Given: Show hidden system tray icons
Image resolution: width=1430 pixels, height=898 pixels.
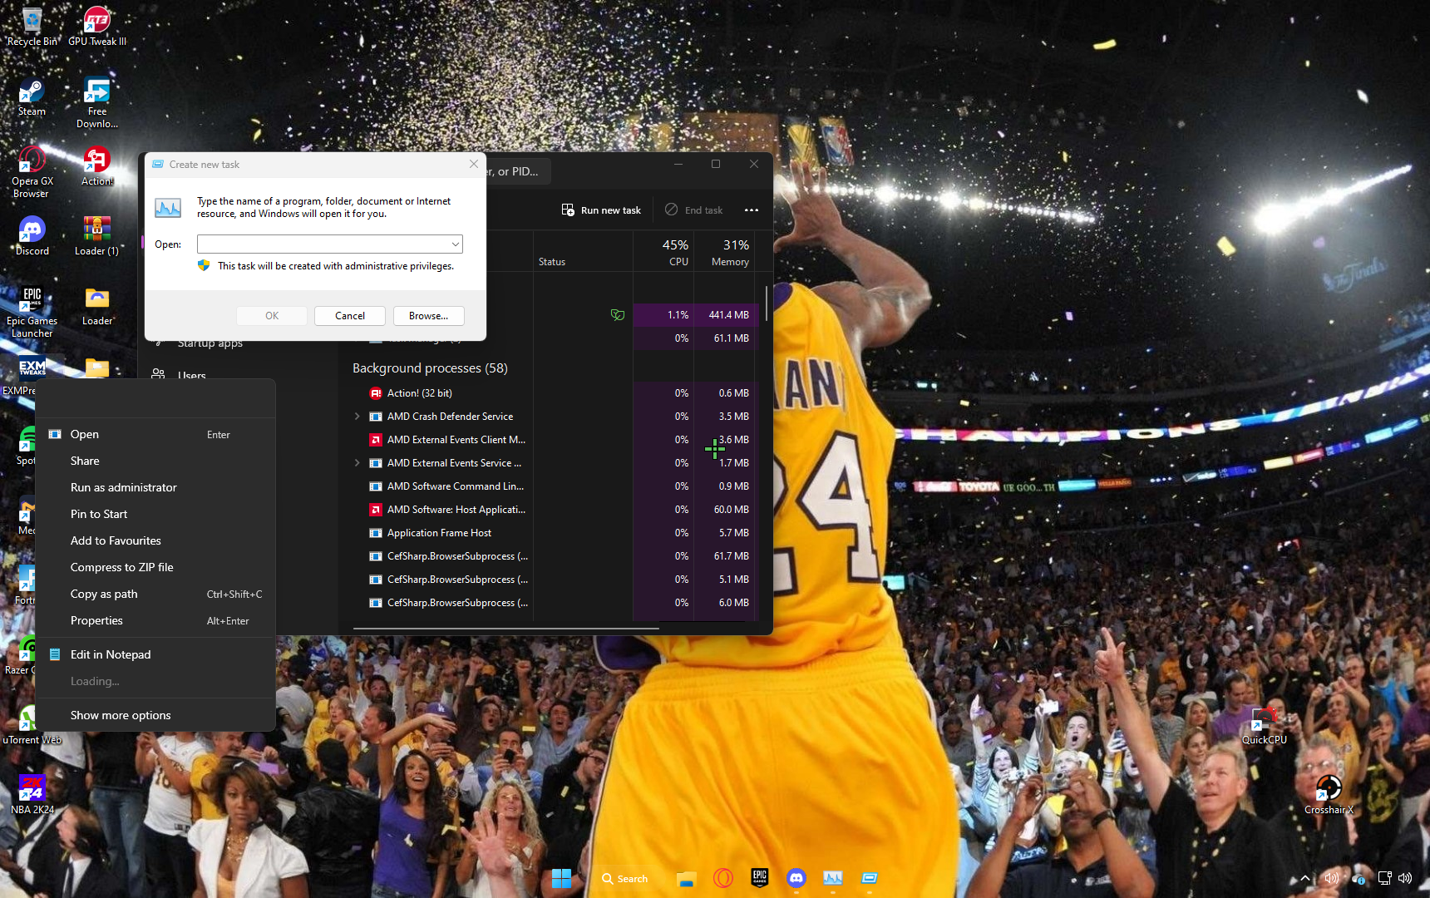Looking at the screenshot, I should point(1304,878).
